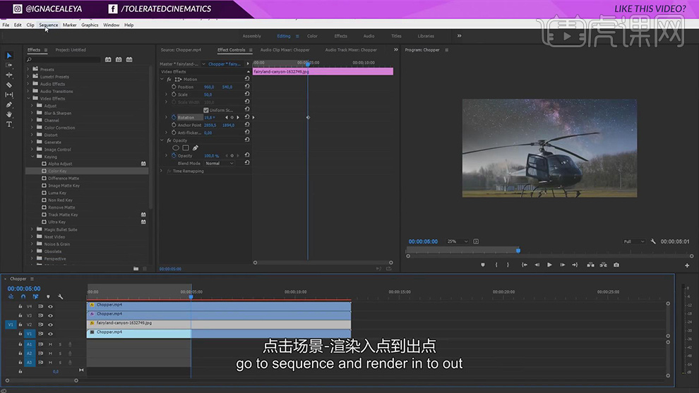Toggle lock on track V4
This screenshot has height=393, width=699.
point(20,306)
